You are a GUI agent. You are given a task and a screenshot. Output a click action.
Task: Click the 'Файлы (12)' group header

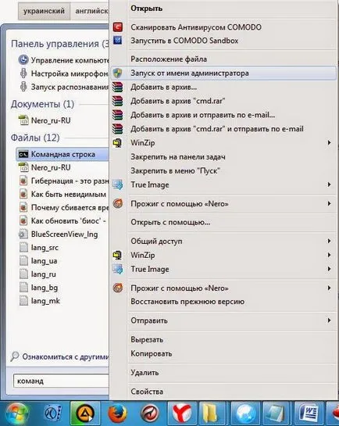pos(35,138)
